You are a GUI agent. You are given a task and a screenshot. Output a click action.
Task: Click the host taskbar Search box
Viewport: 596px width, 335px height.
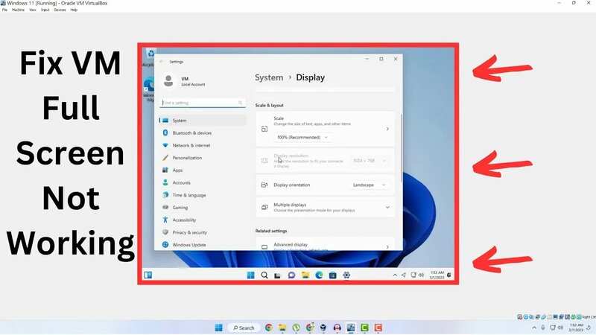[x=244, y=328]
